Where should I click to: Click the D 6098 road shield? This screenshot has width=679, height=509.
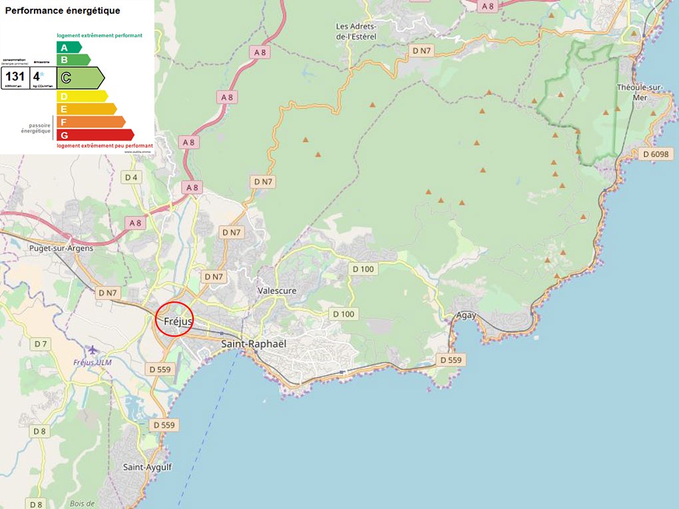coord(654,154)
